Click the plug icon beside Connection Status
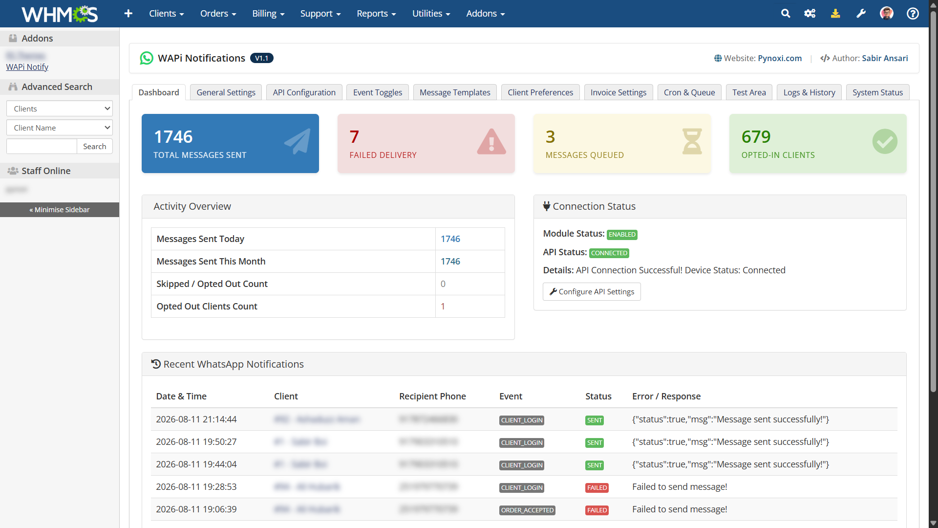 [x=547, y=206]
